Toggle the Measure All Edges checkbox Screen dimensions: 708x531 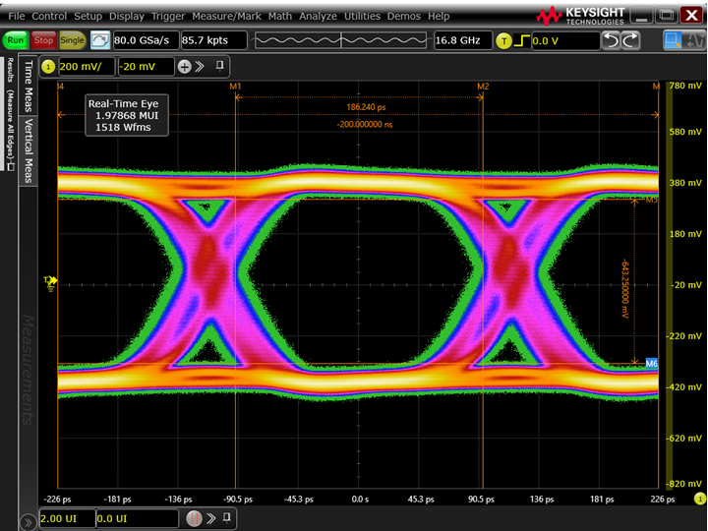point(10,167)
